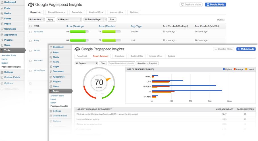Click the Settings icon in front sidebar
Screen dimensions: 258x141
pyautogui.click(x=51, y=111)
